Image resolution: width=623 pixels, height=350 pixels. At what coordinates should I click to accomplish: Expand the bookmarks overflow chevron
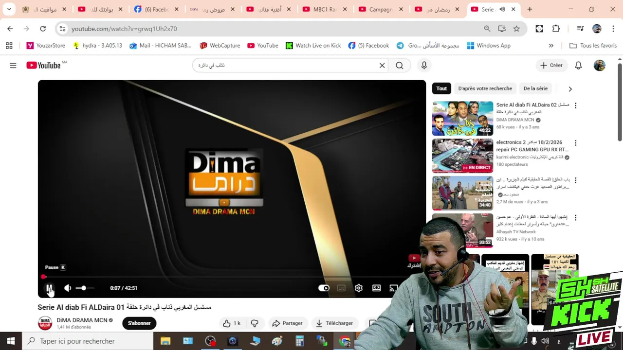(551, 46)
